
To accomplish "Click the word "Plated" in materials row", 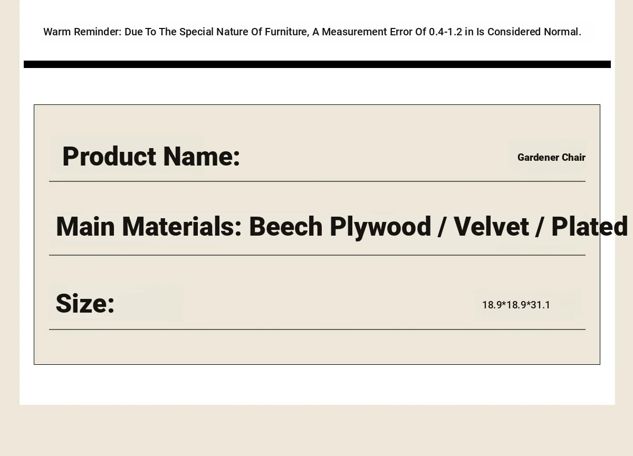I will (x=589, y=227).
